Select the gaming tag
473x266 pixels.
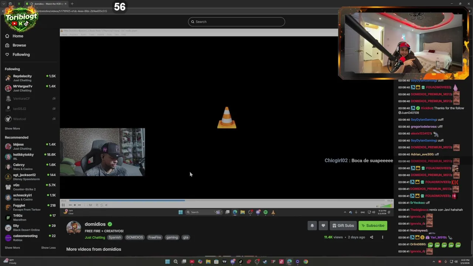[x=172, y=238]
